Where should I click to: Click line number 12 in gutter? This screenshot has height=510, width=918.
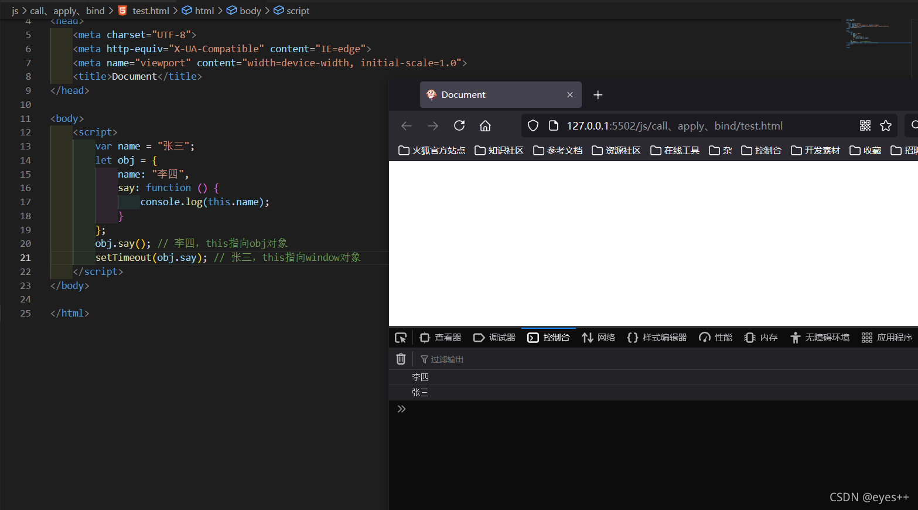[x=25, y=132]
